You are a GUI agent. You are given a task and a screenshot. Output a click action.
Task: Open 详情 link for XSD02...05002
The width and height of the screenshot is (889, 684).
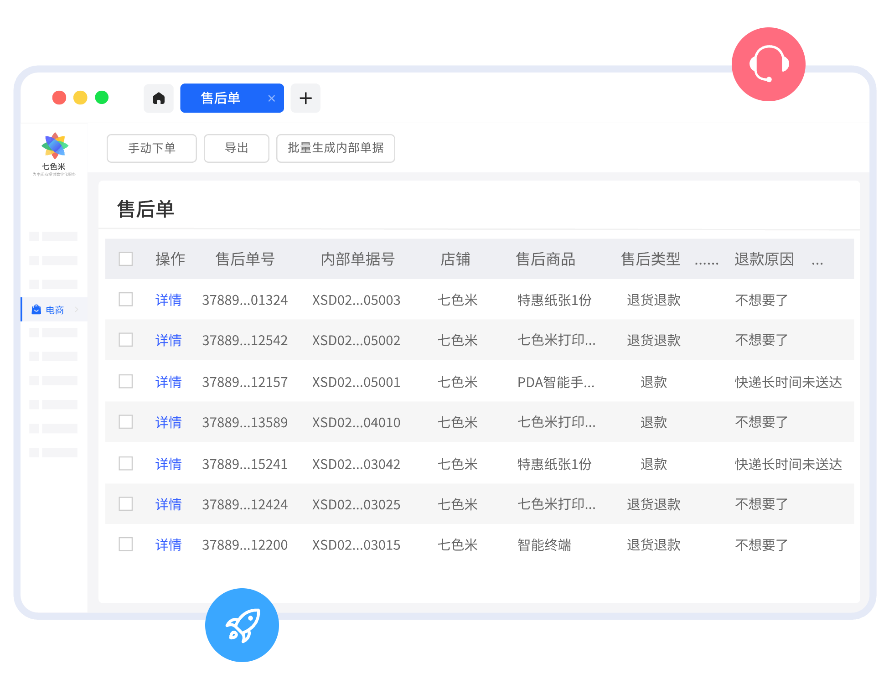click(168, 340)
